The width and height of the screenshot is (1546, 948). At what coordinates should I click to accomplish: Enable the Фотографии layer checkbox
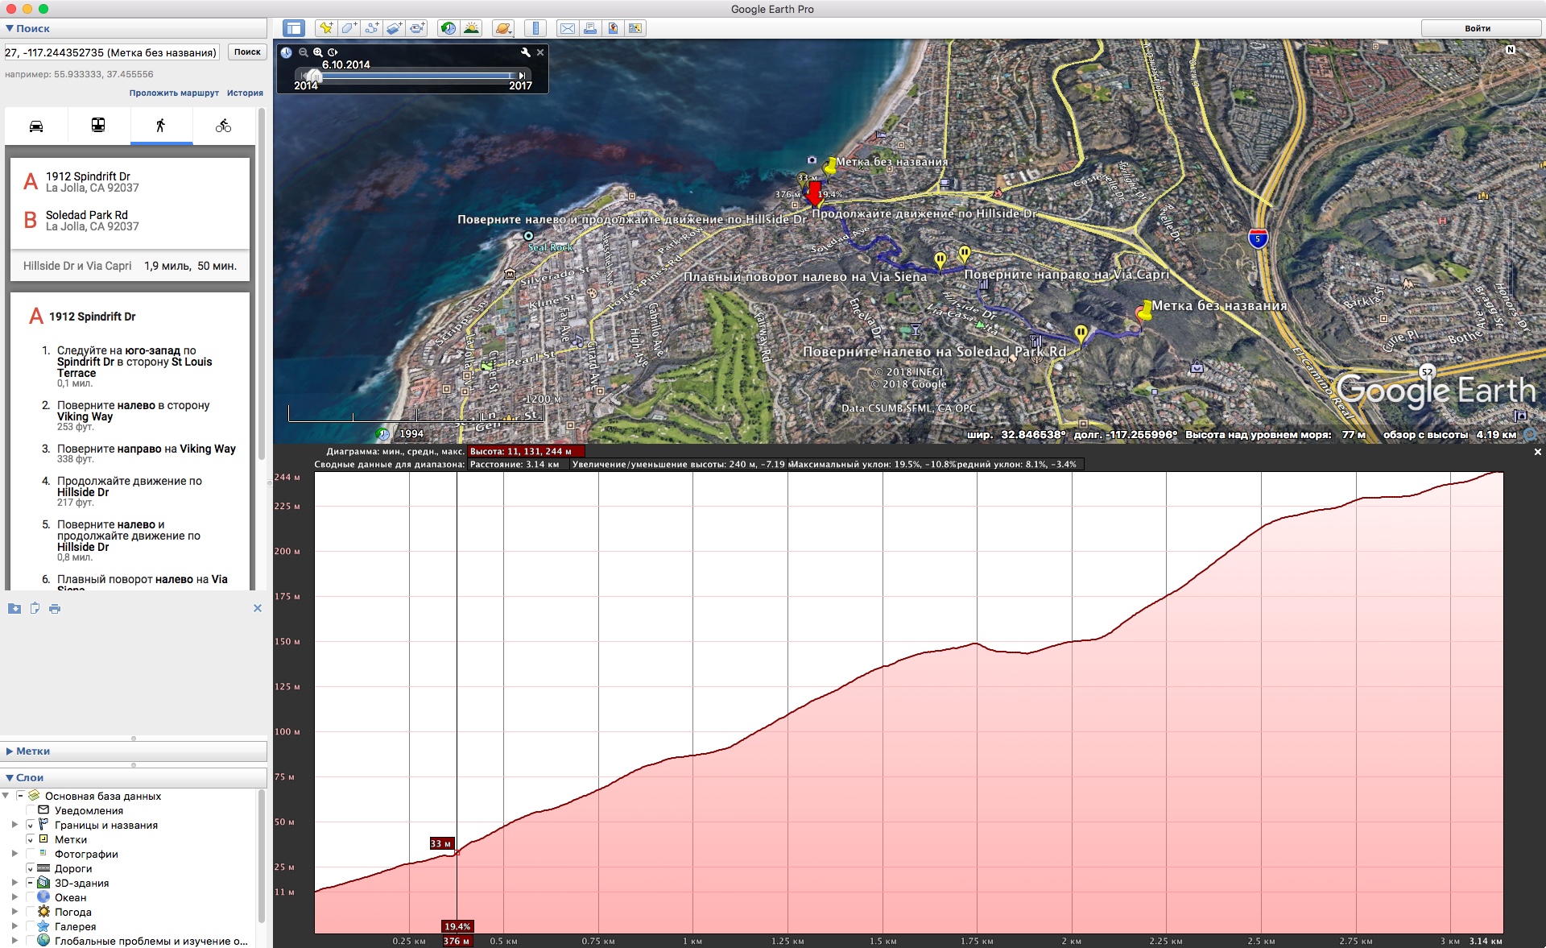click(31, 854)
